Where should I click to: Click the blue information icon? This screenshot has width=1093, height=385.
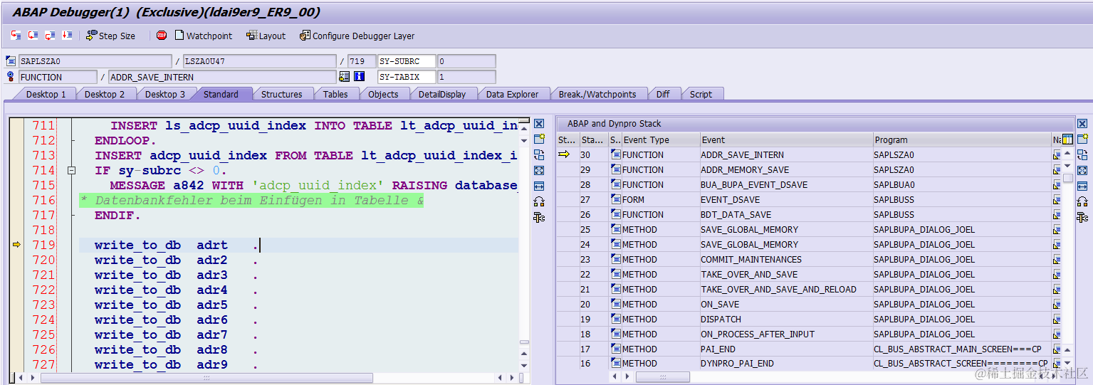coord(360,77)
